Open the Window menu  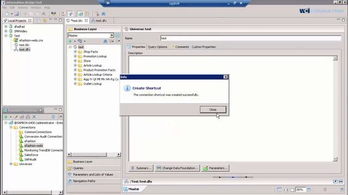point(36,8)
